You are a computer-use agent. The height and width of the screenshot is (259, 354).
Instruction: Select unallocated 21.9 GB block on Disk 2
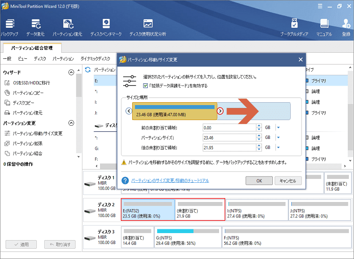pos(200,210)
